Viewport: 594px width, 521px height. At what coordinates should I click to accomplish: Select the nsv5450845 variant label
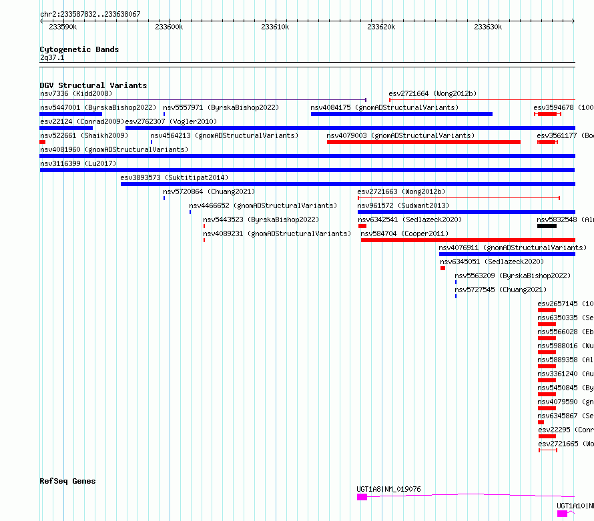565,388
